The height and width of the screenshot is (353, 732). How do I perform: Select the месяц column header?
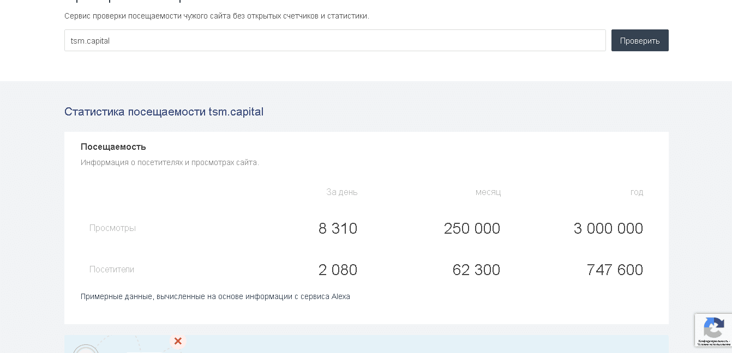[488, 192]
